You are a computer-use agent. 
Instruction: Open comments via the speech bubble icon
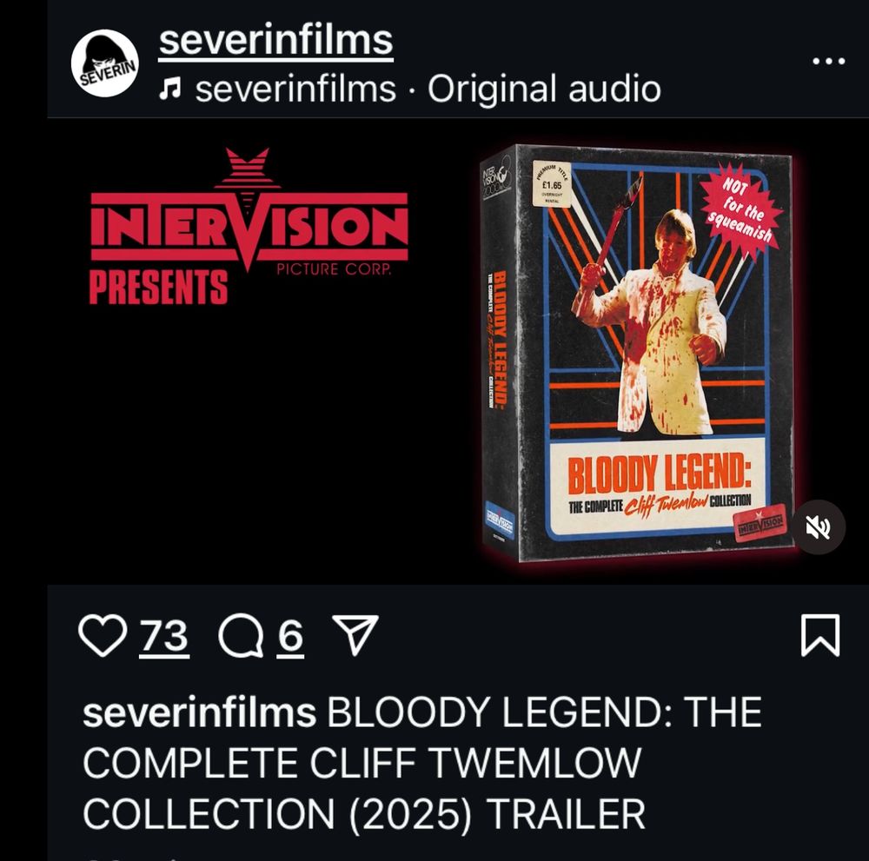[242, 635]
